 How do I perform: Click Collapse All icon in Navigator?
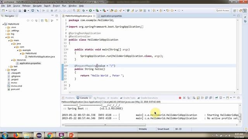42,20
